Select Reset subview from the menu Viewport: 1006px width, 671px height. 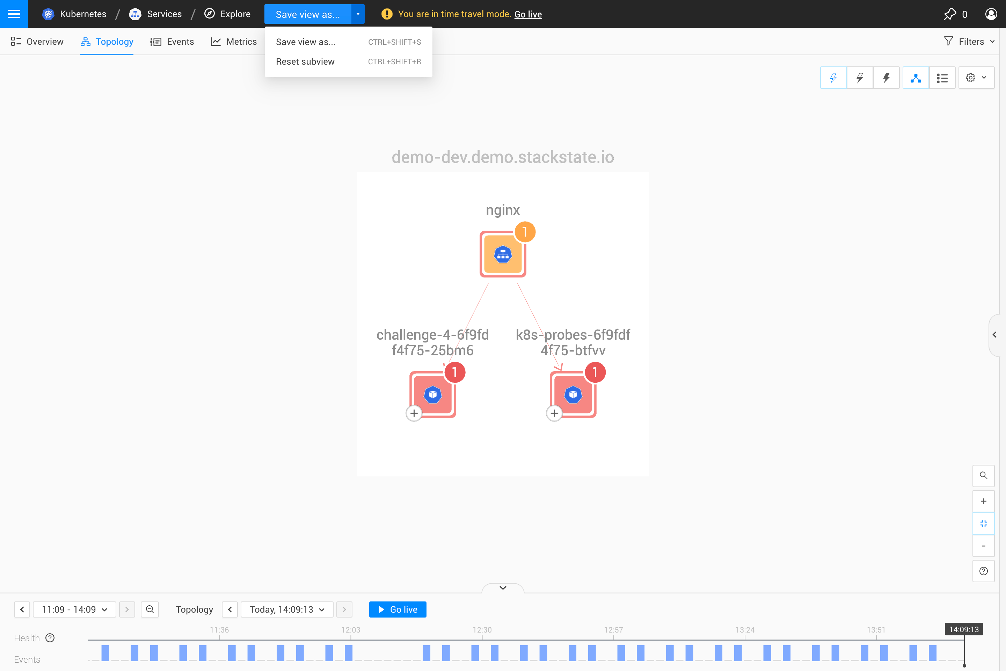pyautogui.click(x=305, y=61)
